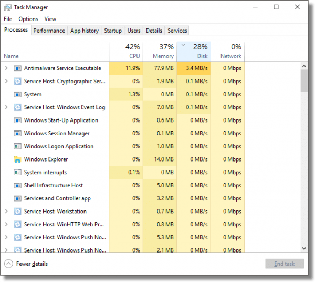The height and width of the screenshot is (282, 315).
Task: Click the System process icon
Action: (x=17, y=94)
